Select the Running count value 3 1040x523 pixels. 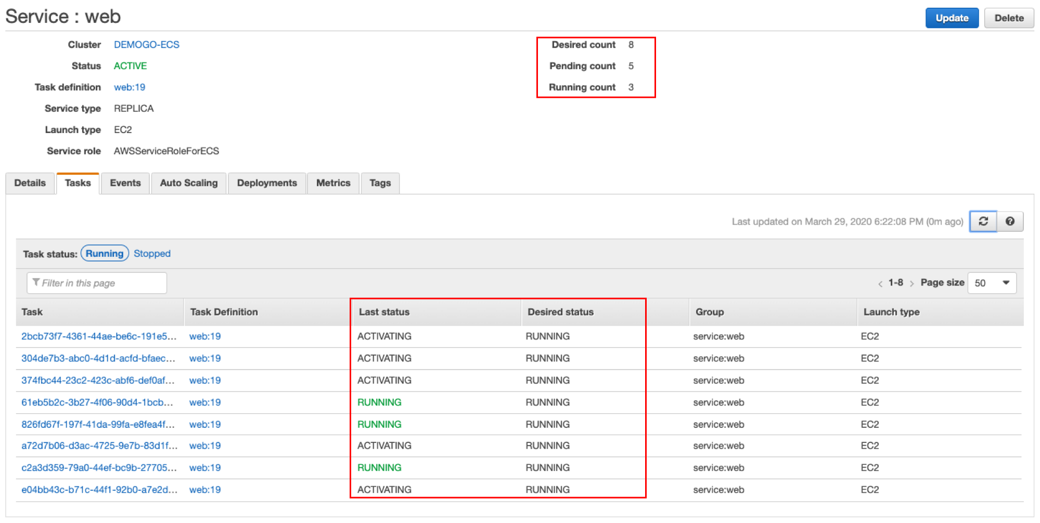(631, 87)
